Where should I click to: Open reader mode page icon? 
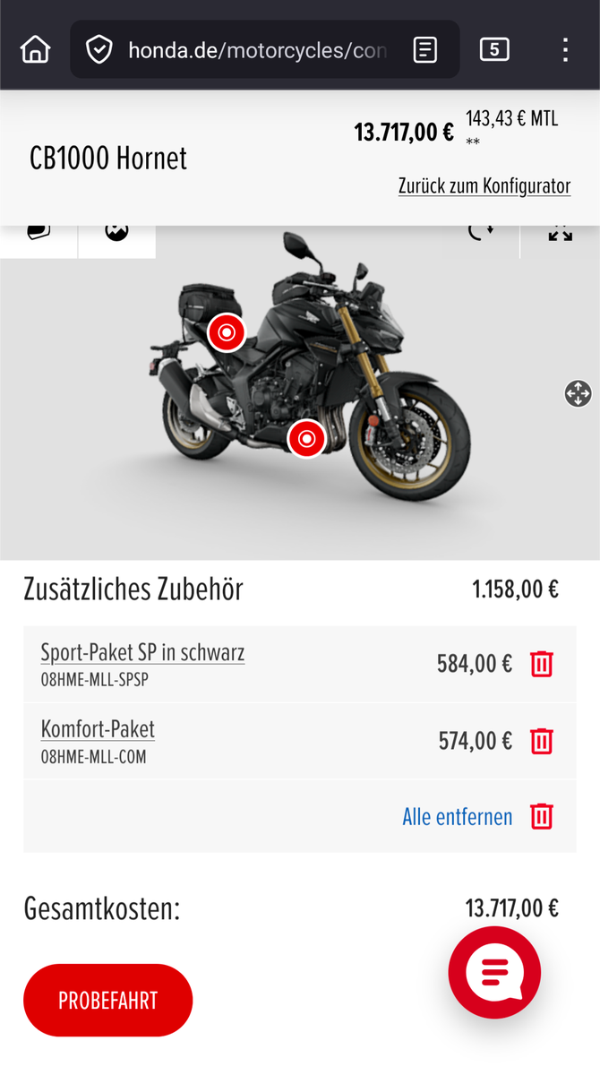tap(425, 49)
